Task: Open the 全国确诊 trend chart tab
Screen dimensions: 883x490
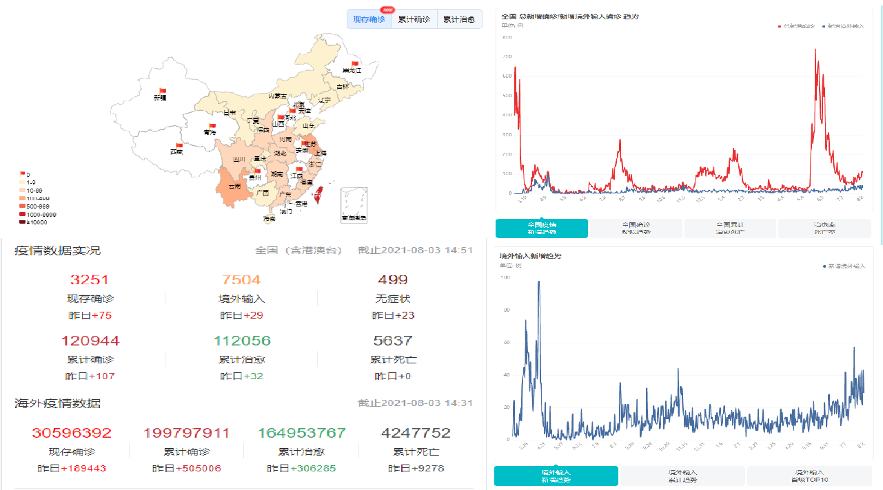Action: click(636, 228)
